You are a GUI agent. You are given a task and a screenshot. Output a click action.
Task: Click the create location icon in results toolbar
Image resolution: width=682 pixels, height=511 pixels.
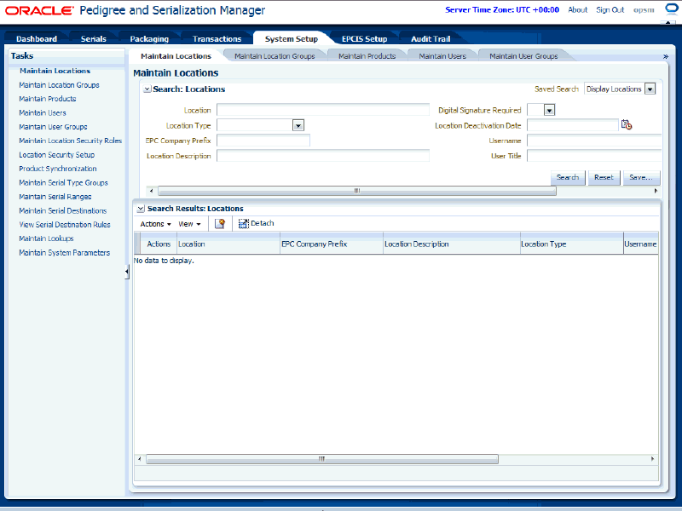[220, 224]
